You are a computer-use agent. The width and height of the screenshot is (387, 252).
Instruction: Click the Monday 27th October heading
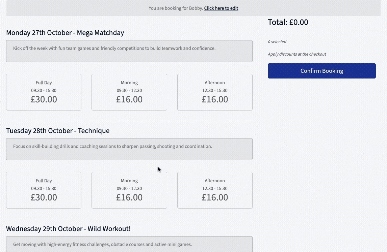point(65,33)
